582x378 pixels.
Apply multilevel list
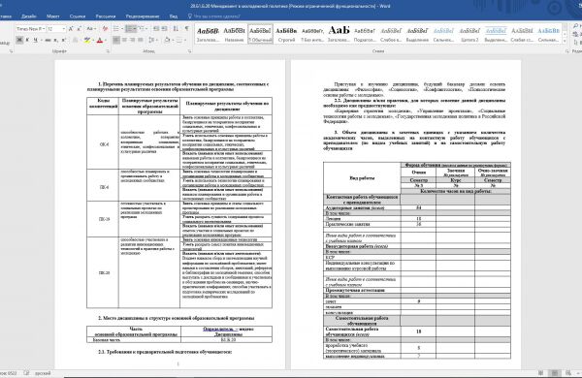(142, 28)
